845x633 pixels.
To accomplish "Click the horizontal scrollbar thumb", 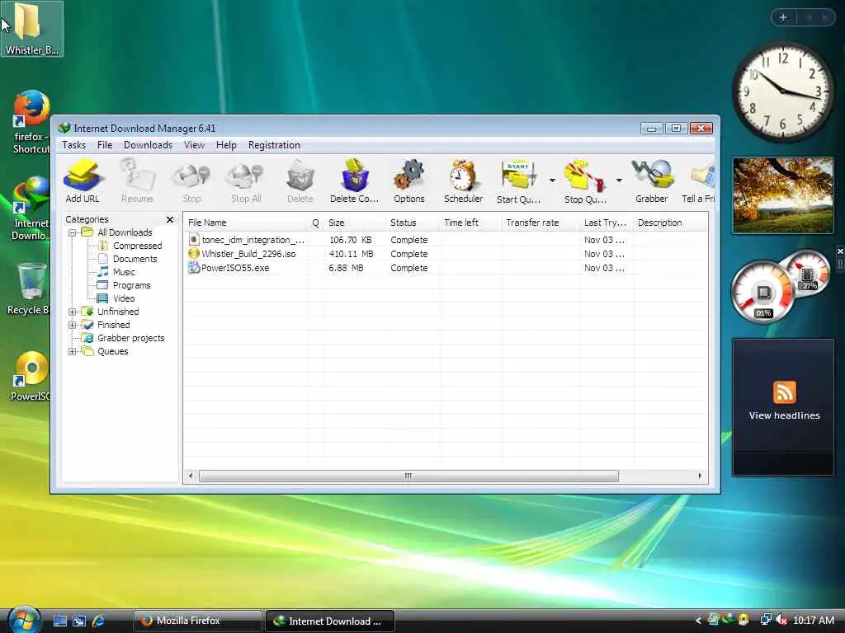I will [x=408, y=476].
